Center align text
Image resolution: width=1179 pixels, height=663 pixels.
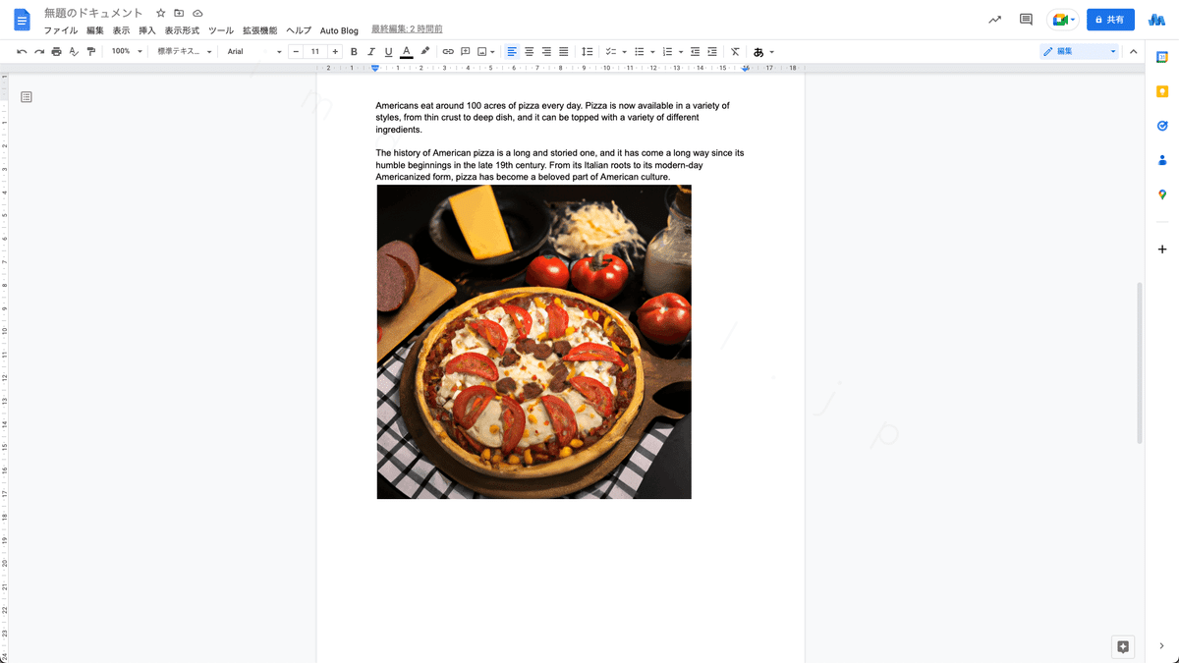(x=529, y=51)
